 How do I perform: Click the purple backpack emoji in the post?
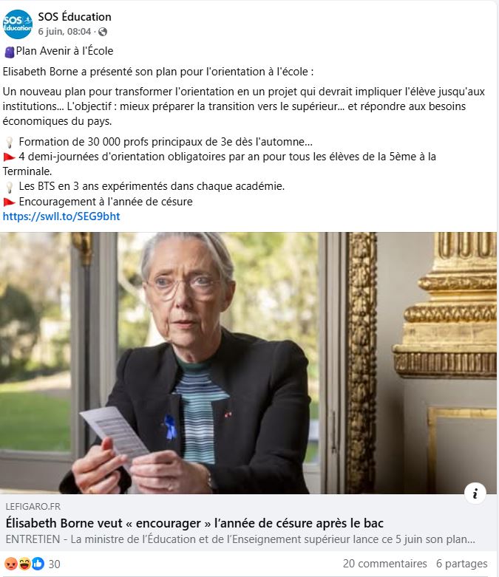pyautogui.click(x=9, y=52)
